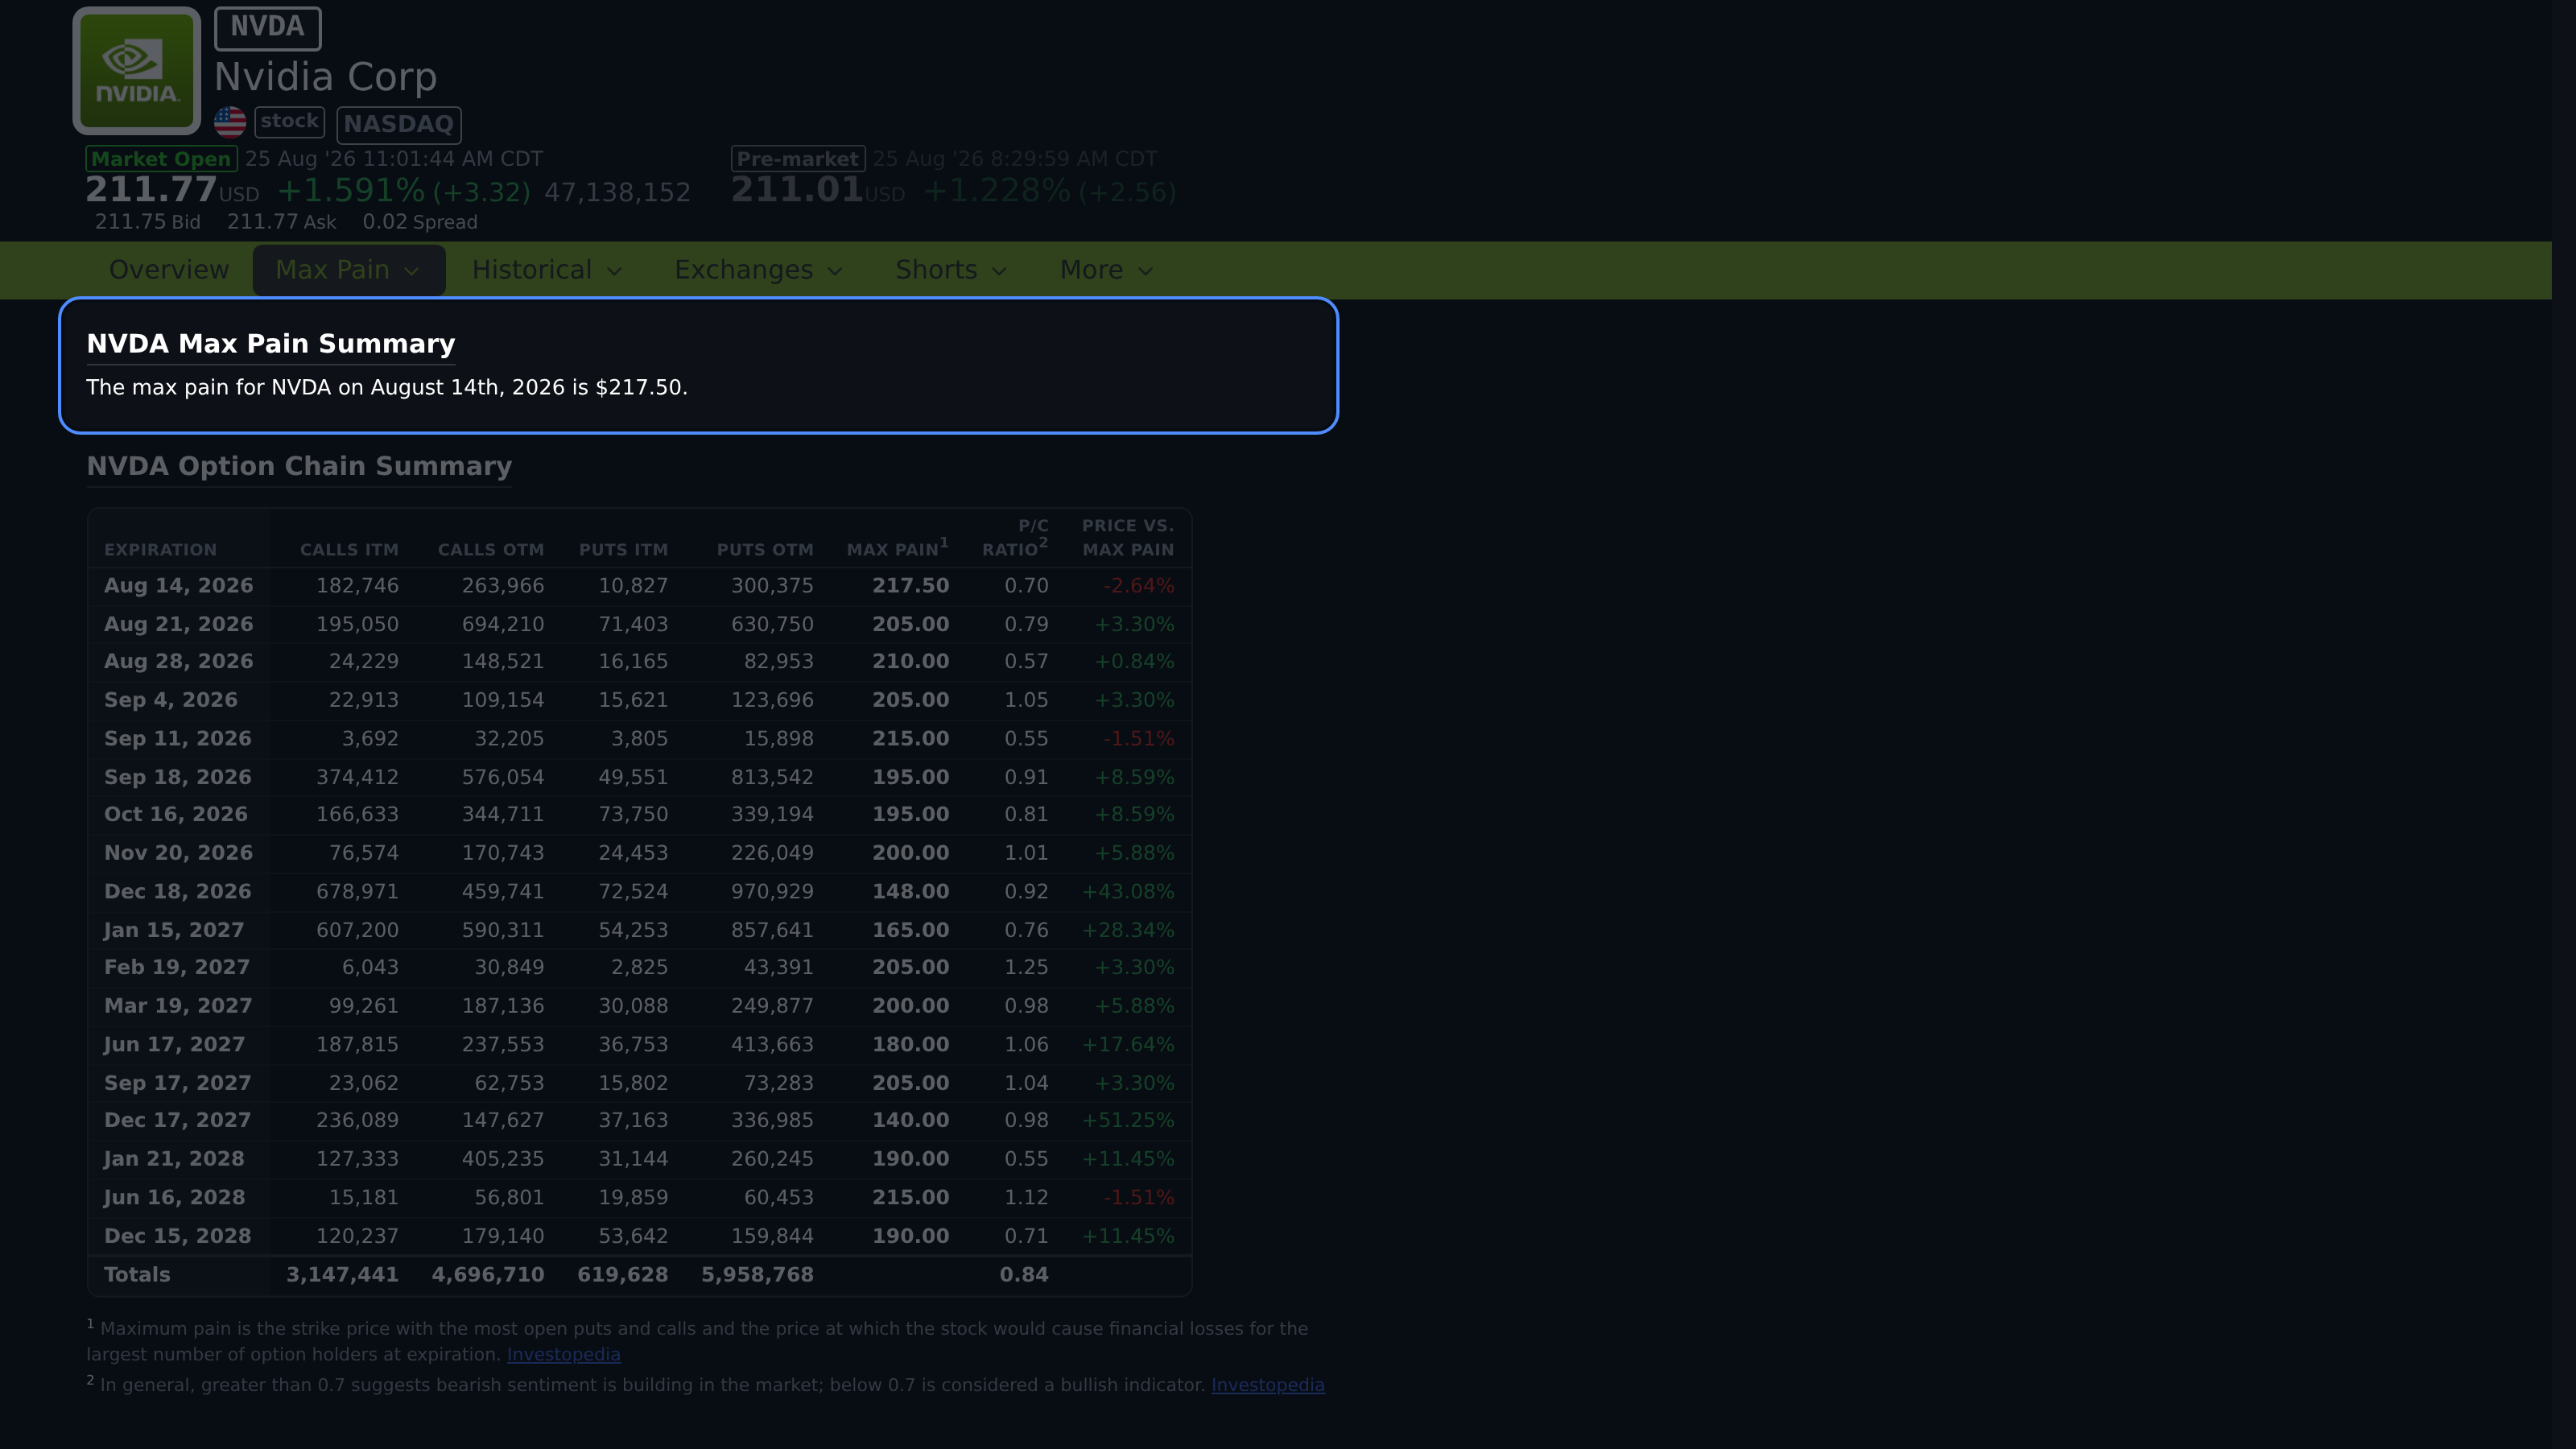Select the Aug 14, 2026 expiration row
The width and height of the screenshot is (2576, 1449).
click(639, 586)
